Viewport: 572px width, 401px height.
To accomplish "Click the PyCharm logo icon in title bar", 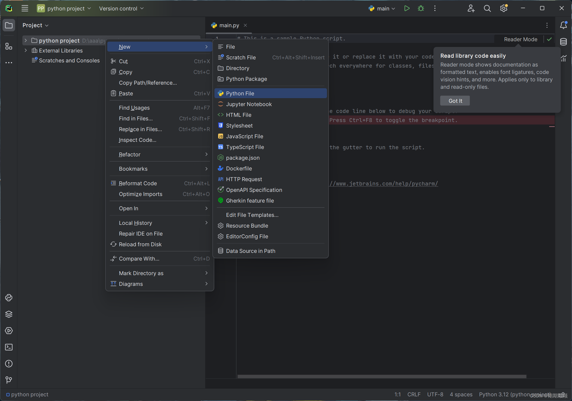I will pyautogui.click(x=9, y=8).
